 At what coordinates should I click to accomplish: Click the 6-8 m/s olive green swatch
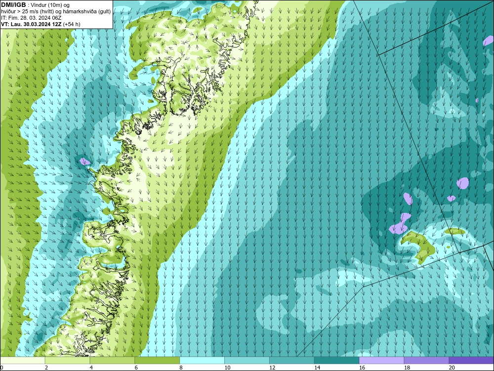pos(157,360)
